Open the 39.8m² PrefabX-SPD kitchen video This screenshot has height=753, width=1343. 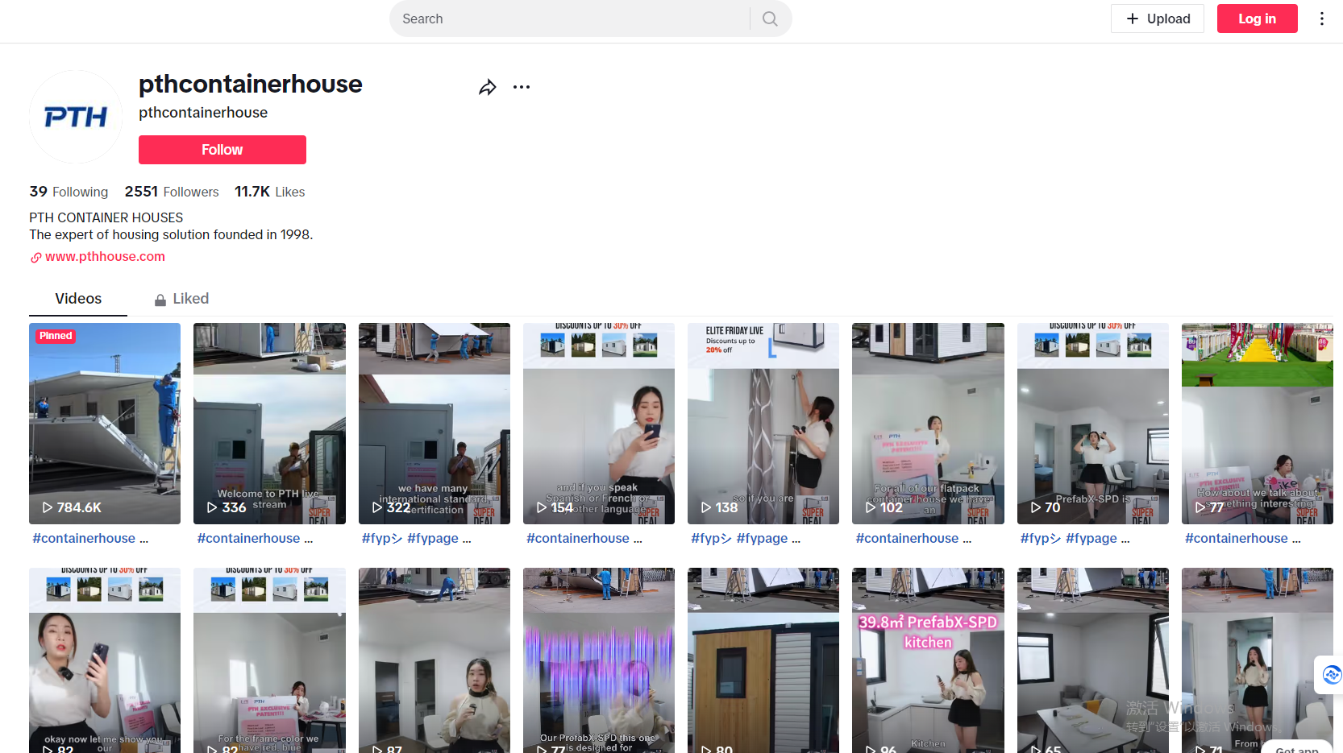pyautogui.click(x=928, y=660)
